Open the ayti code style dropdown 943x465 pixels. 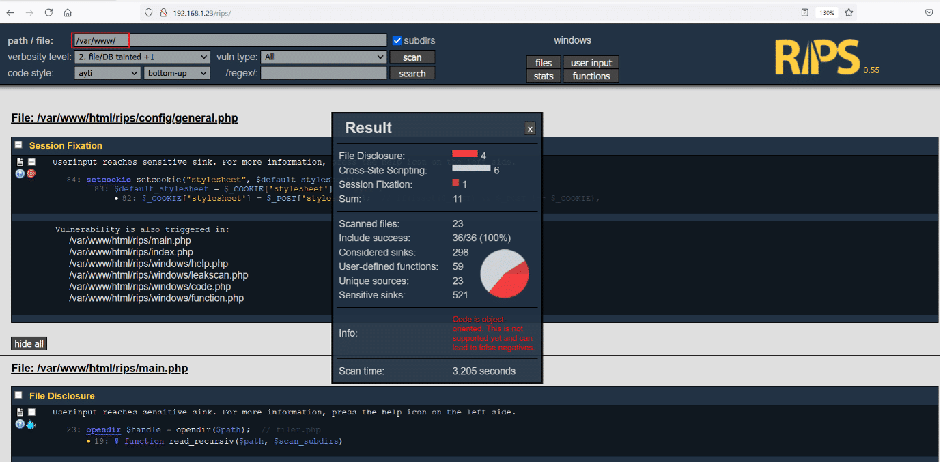pos(107,73)
